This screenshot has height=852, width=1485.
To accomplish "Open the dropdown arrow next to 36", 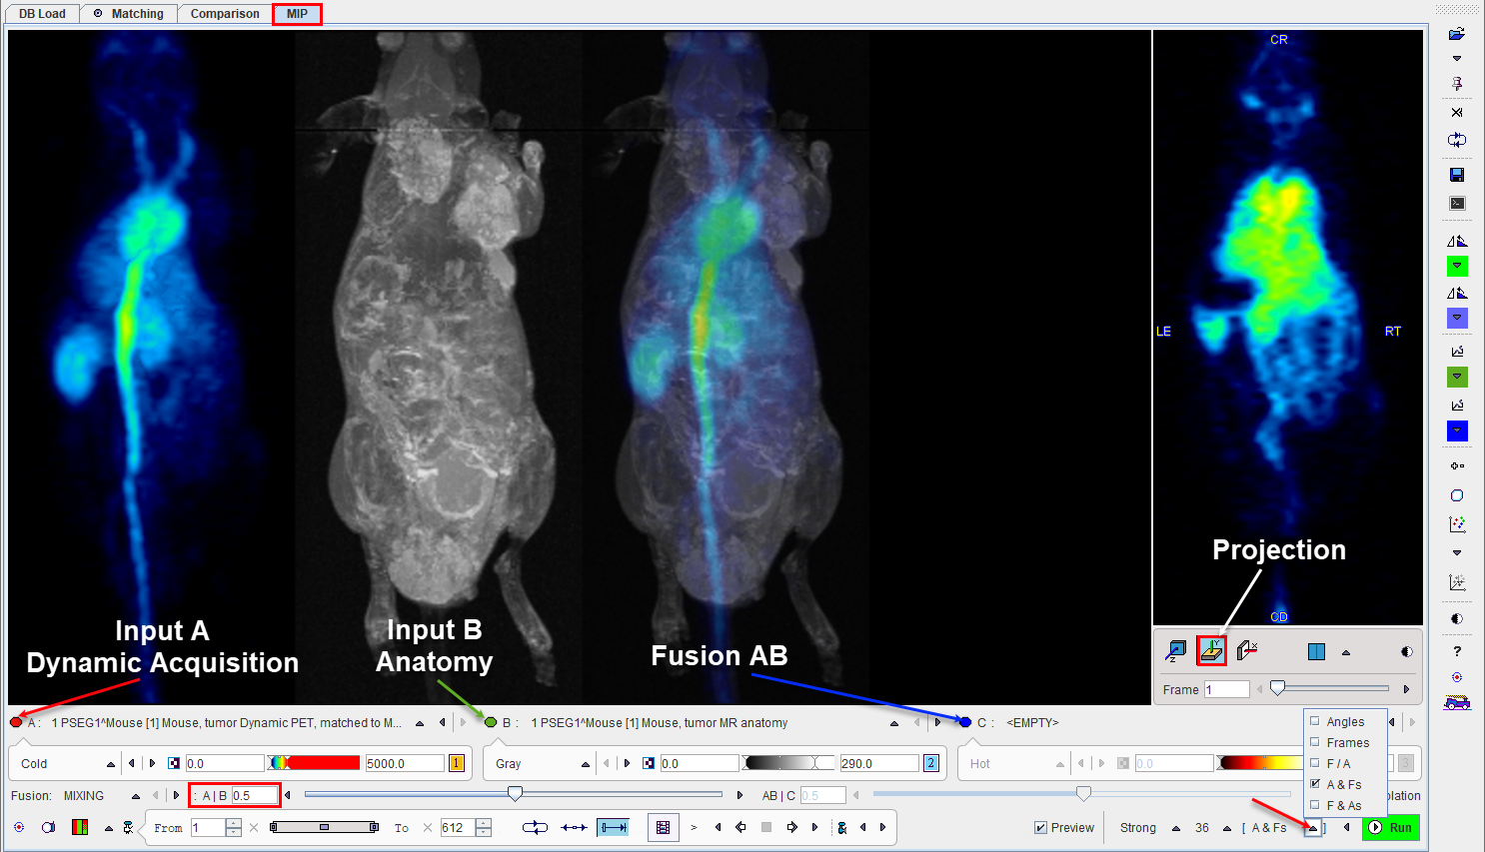I will [1227, 828].
